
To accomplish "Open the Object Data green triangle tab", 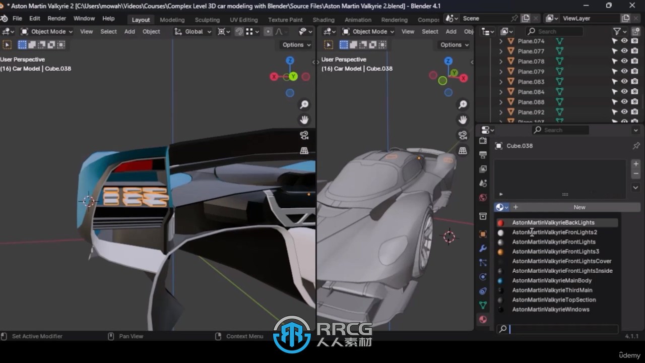I will 483,305.
